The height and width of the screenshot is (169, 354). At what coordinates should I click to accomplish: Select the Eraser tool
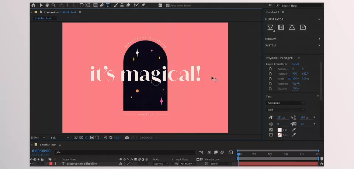[128, 5]
